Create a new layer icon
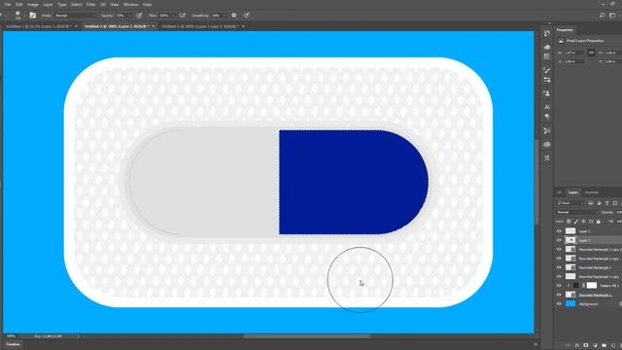The width and height of the screenshot is (622, 350). (613, 345)
